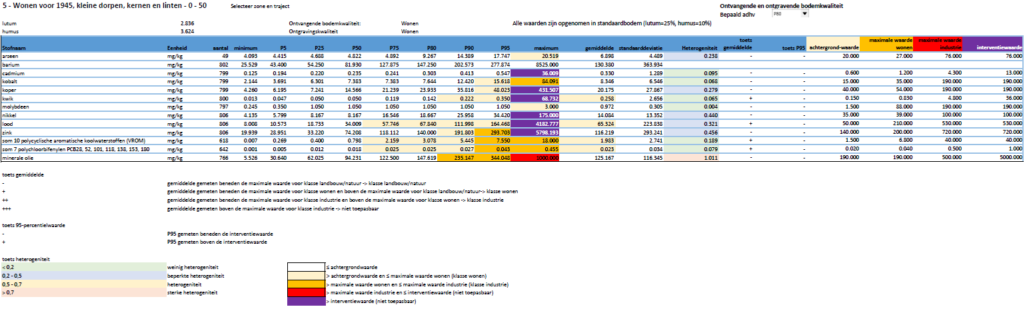Click the barium maximum value 8525.000
This screenshot has height=309, width=1027.
point(545,65)
